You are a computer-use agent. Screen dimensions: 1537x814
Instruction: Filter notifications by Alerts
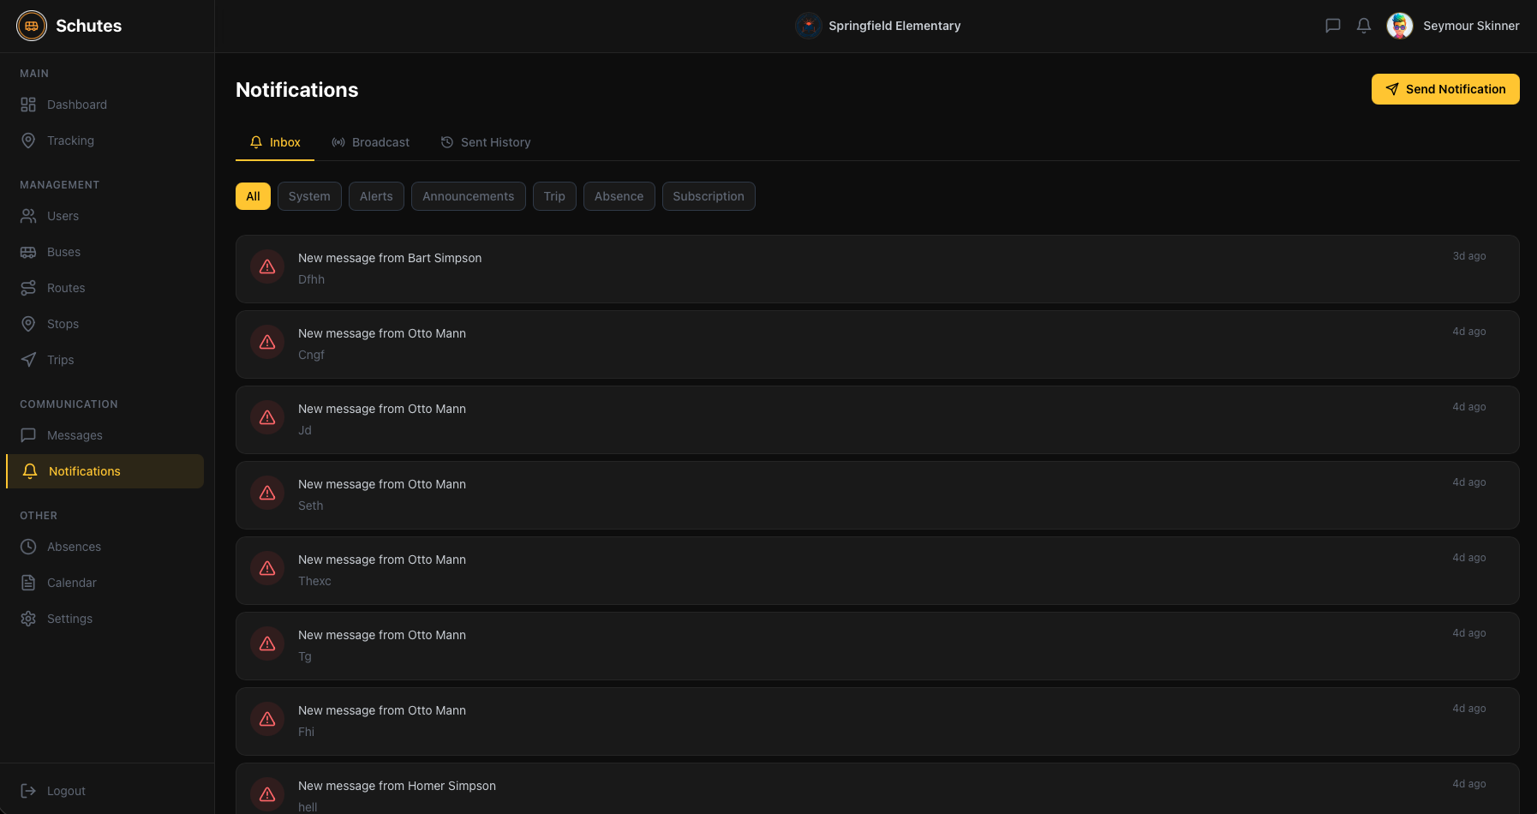[x=376, y=196]
